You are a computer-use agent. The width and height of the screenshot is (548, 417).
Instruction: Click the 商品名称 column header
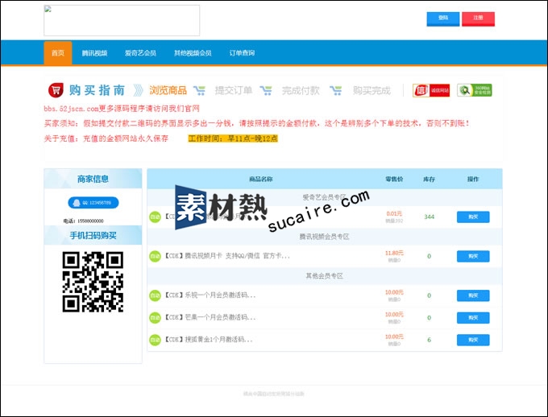point(261,180)
